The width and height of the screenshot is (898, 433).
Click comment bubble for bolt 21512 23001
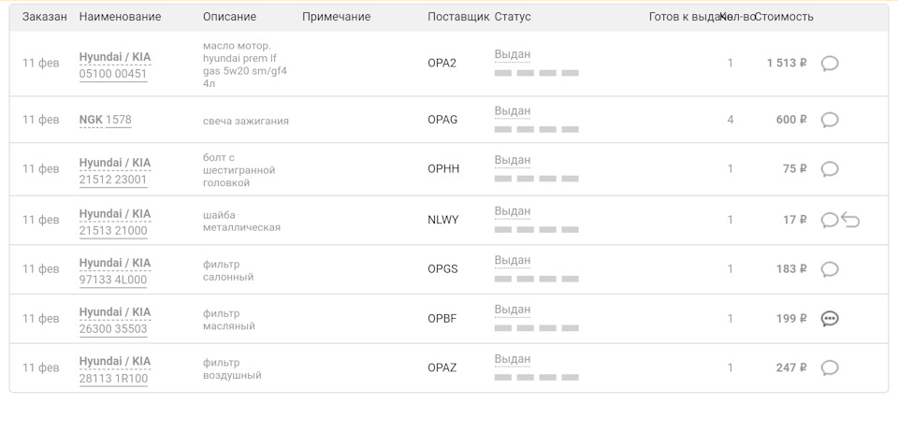click(829, 169)
